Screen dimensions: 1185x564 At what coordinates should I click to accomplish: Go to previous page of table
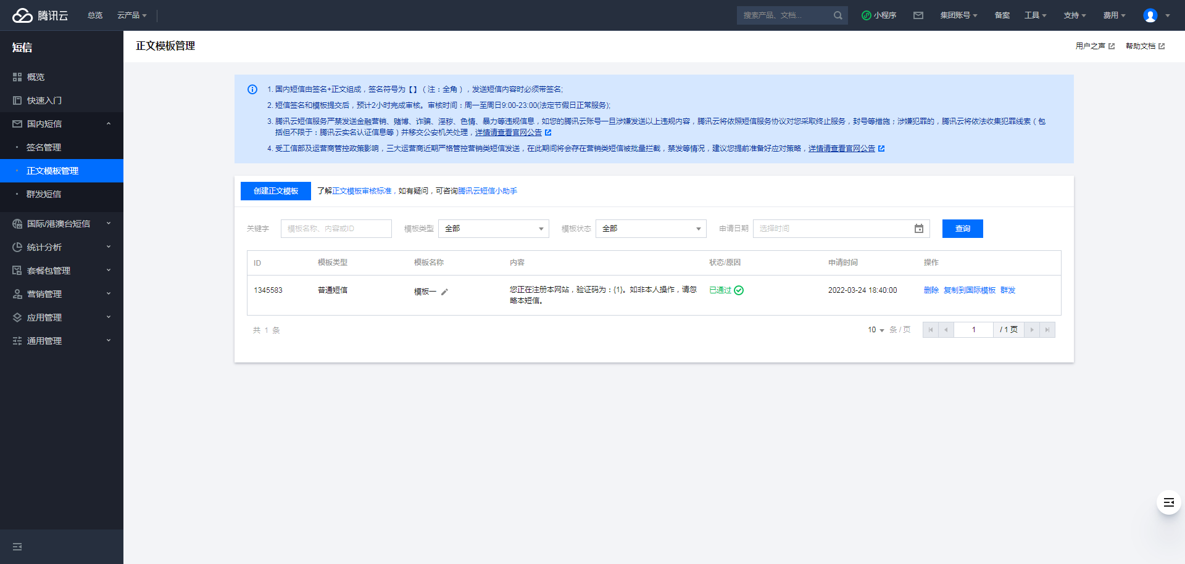(x=946, y=330)
